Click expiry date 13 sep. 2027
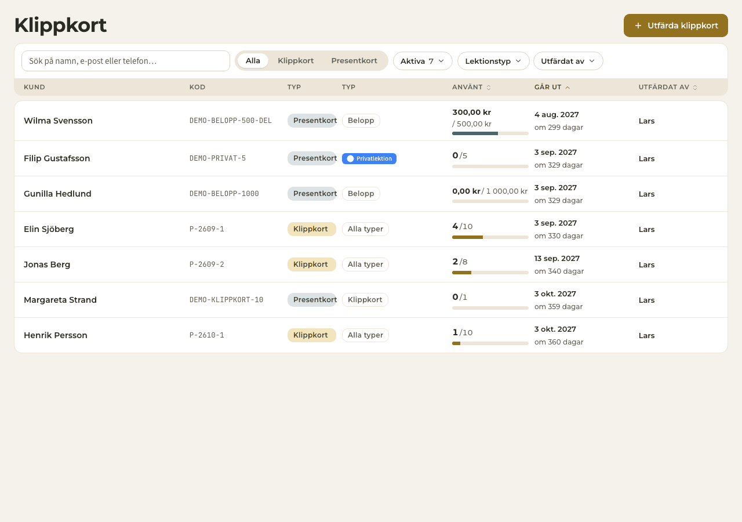Viewport: 742px width, 522px height. (557, 259)
